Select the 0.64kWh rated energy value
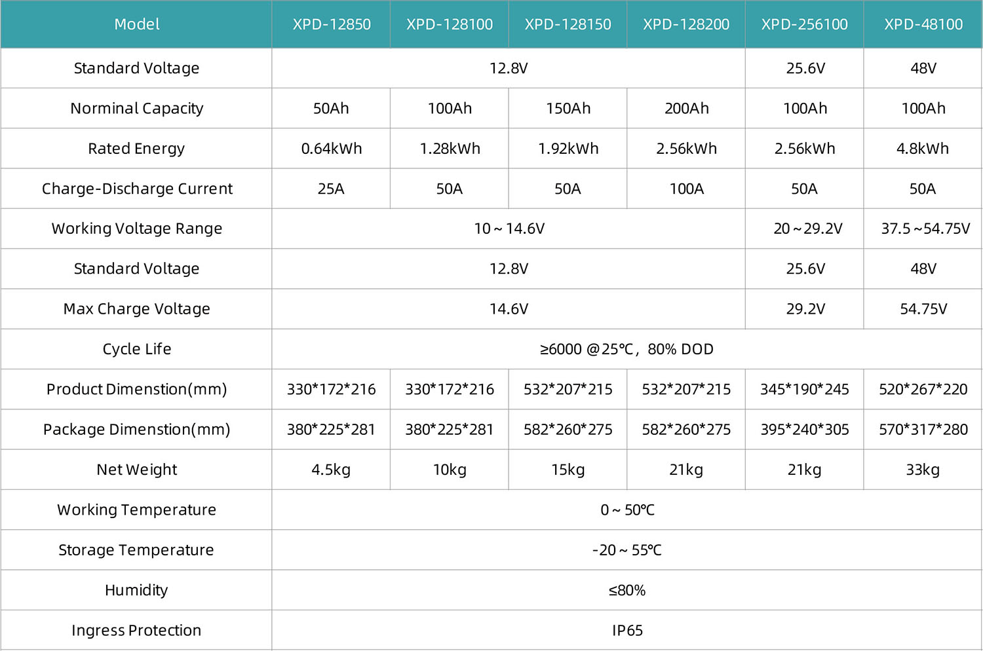Screen dimensions: 983x651 click(x=331, y=149)
